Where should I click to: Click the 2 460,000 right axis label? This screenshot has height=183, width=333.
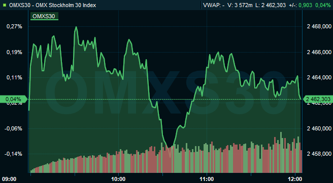tap(319, 128)
